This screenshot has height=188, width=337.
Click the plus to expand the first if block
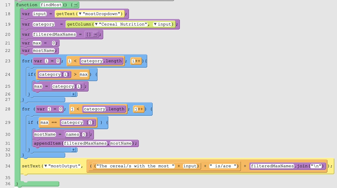74,94
